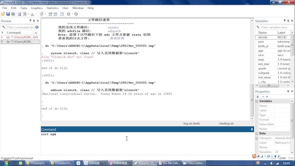Open the Windows Start button
The image size is (295, 166).
(6, 163)
